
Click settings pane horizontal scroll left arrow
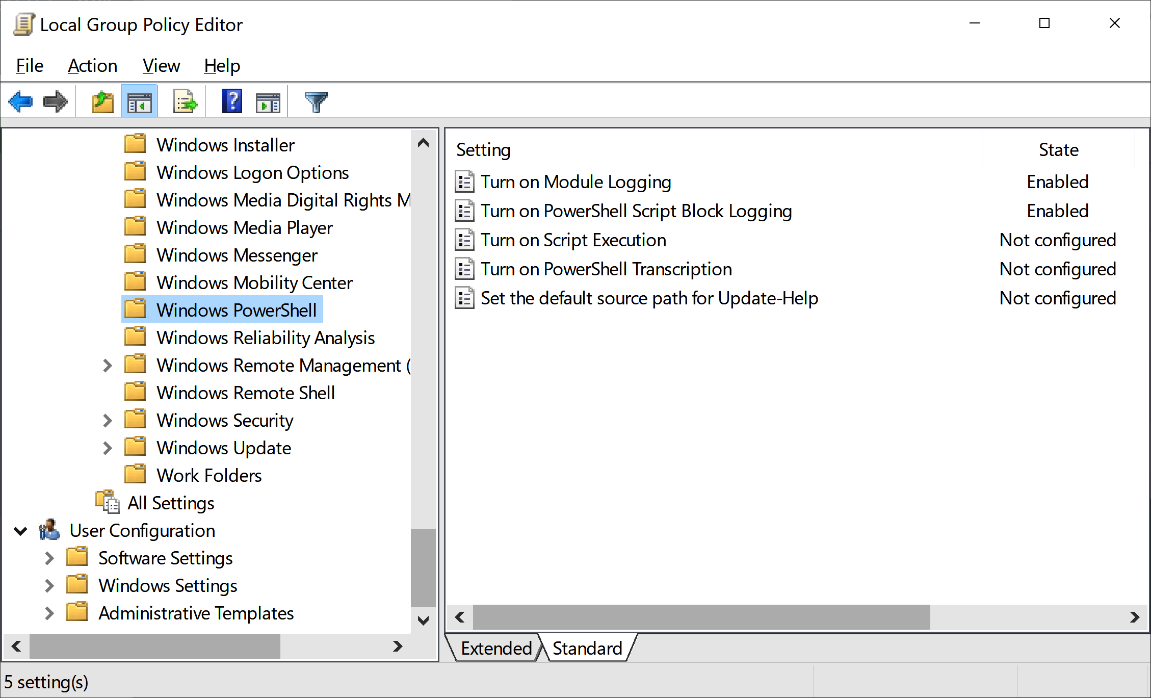[460, 617]
